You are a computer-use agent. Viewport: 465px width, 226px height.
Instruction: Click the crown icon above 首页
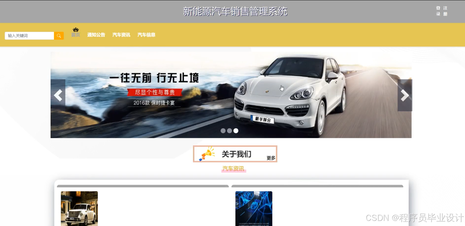point(76,30)
